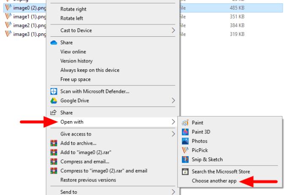The width and height of the screenshot is (292, 195).
Task: Expand the Google Drive submenu arrow
Action: pos(173,101)
